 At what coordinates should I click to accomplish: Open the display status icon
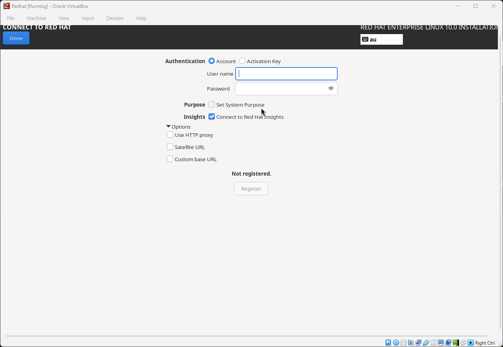click(x=440, y=342)
